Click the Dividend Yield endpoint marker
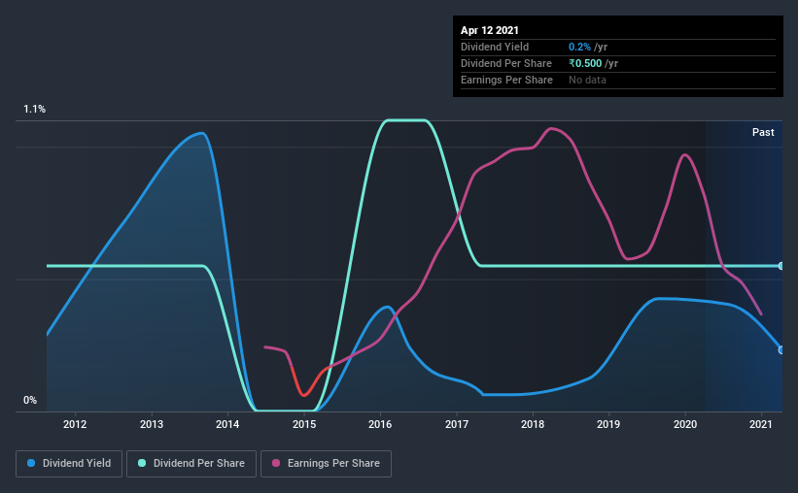The image size is (798, 493). tap(781, 349)
